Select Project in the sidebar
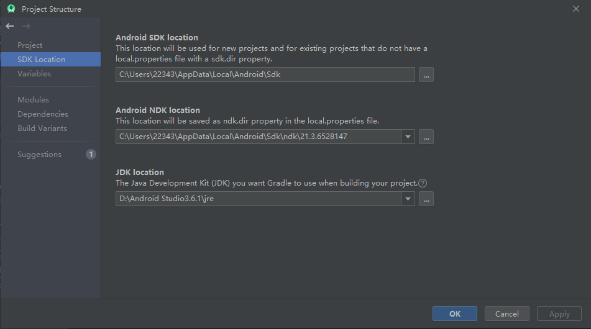The width and height of the screenshot is (591, 329). click(50, 45)
